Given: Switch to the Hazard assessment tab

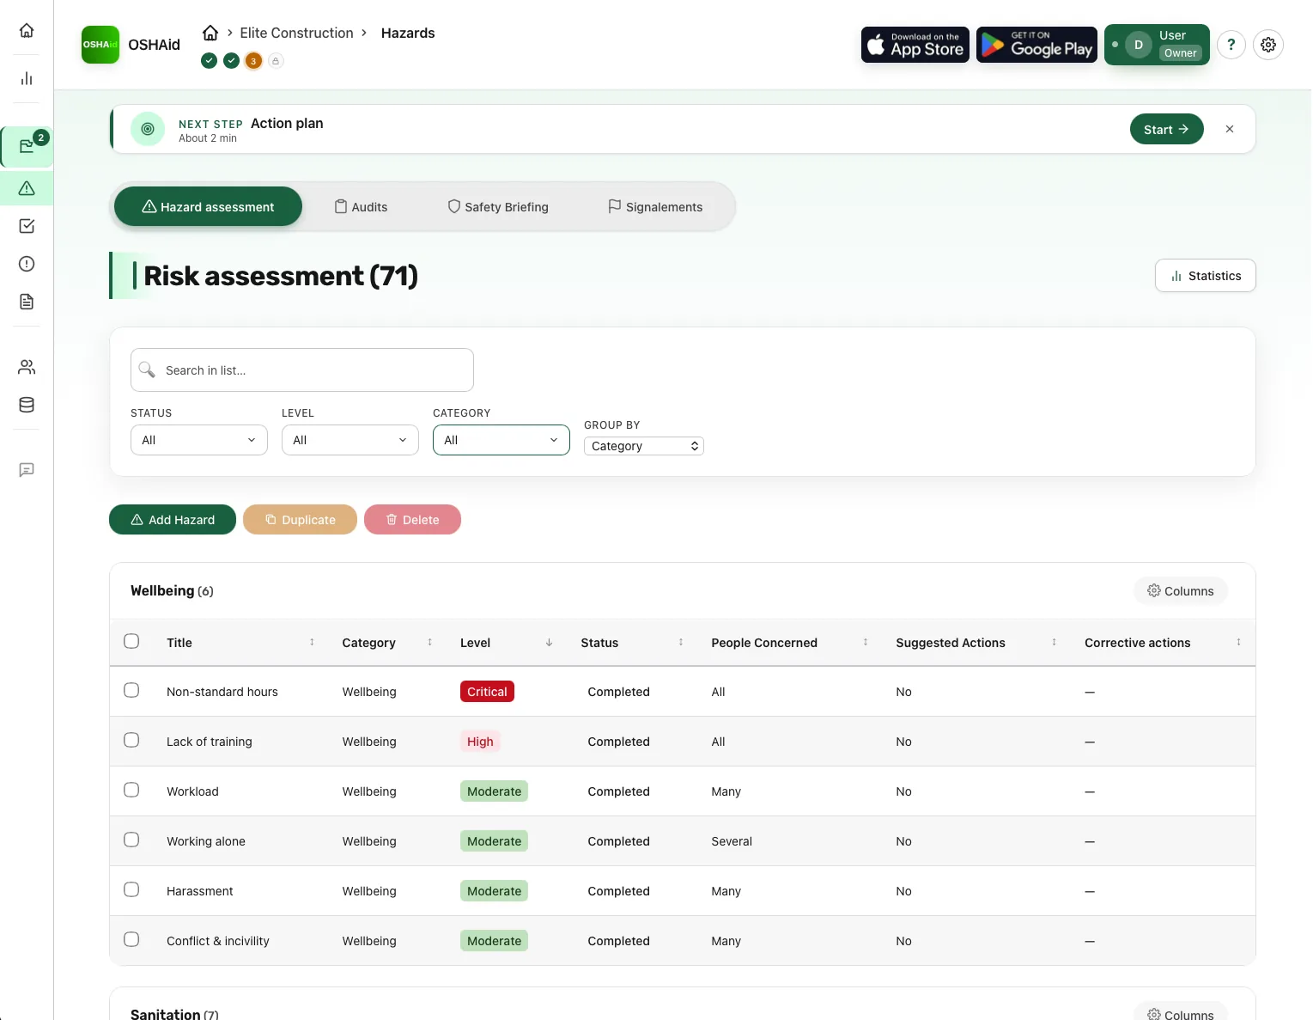Looking at the screenshot, I should click(208, 207).
